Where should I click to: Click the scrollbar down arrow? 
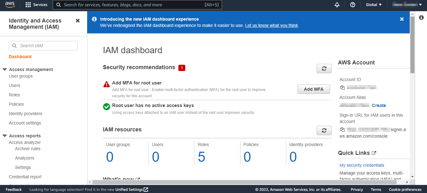412,177
